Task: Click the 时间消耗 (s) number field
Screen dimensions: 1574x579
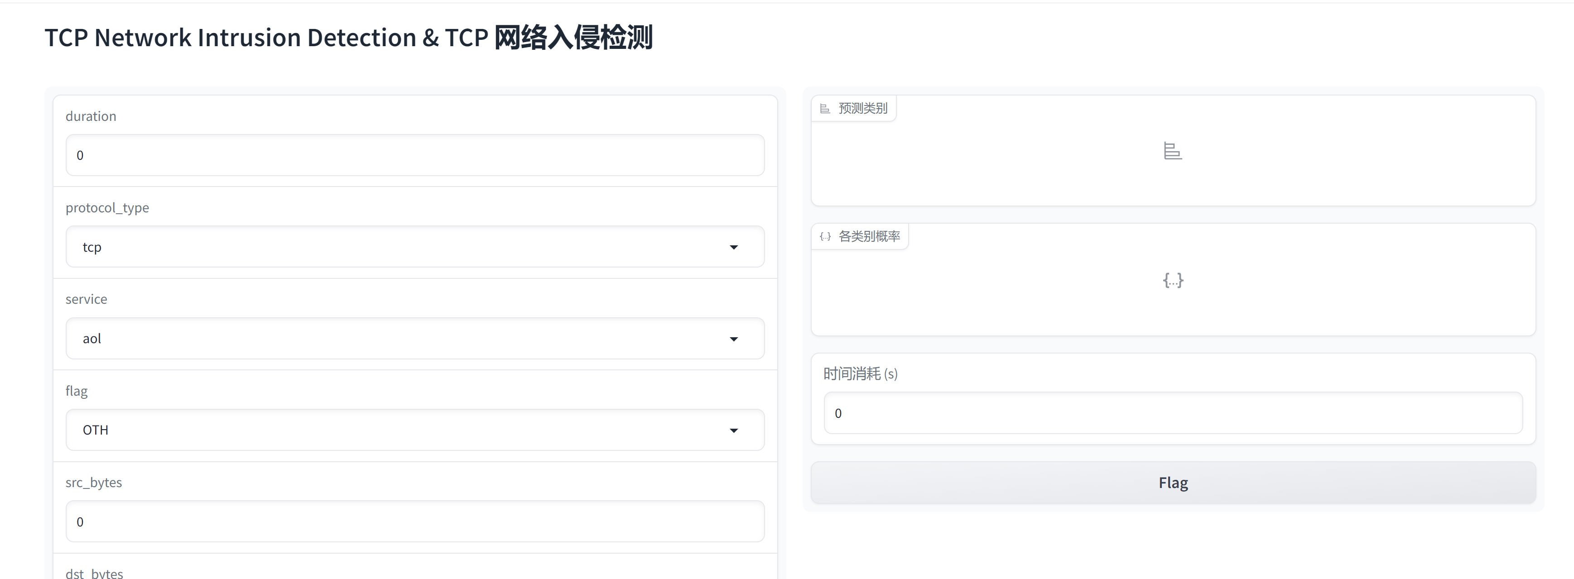Action: pyautogui.click(x=1173, y=413)
